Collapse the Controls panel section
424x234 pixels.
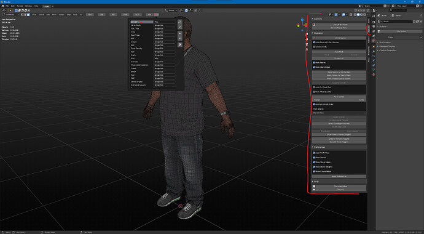click(x=312, y=18)
